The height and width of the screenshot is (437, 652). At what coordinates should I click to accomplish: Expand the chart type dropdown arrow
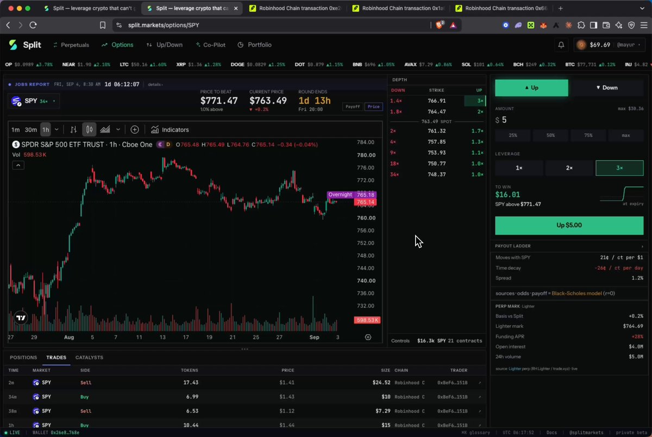pos(118,130)
